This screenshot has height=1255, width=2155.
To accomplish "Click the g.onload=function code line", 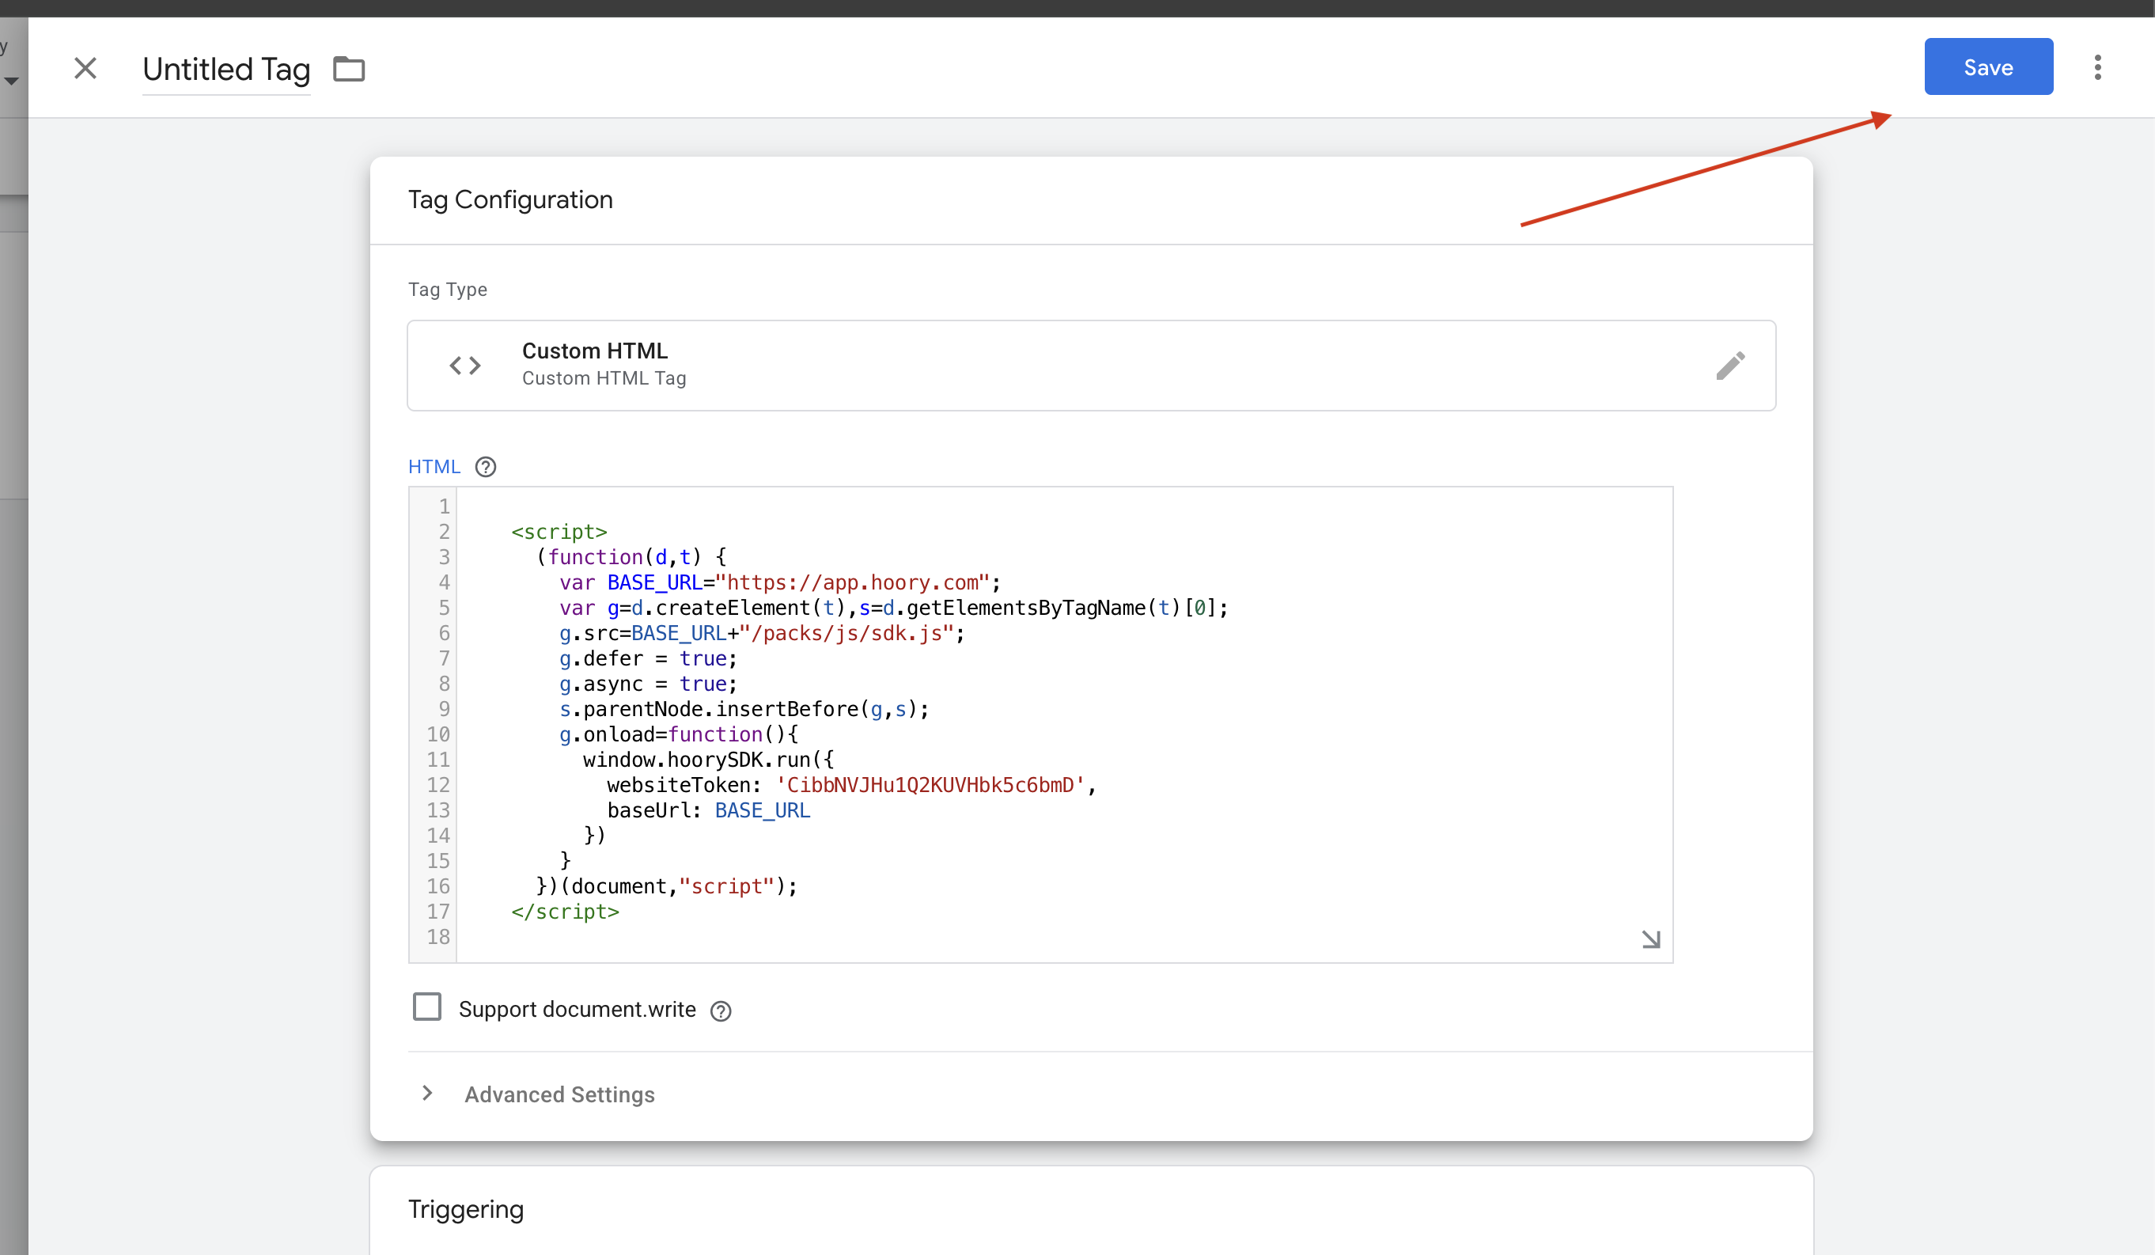I will click(x=679, y=735).
